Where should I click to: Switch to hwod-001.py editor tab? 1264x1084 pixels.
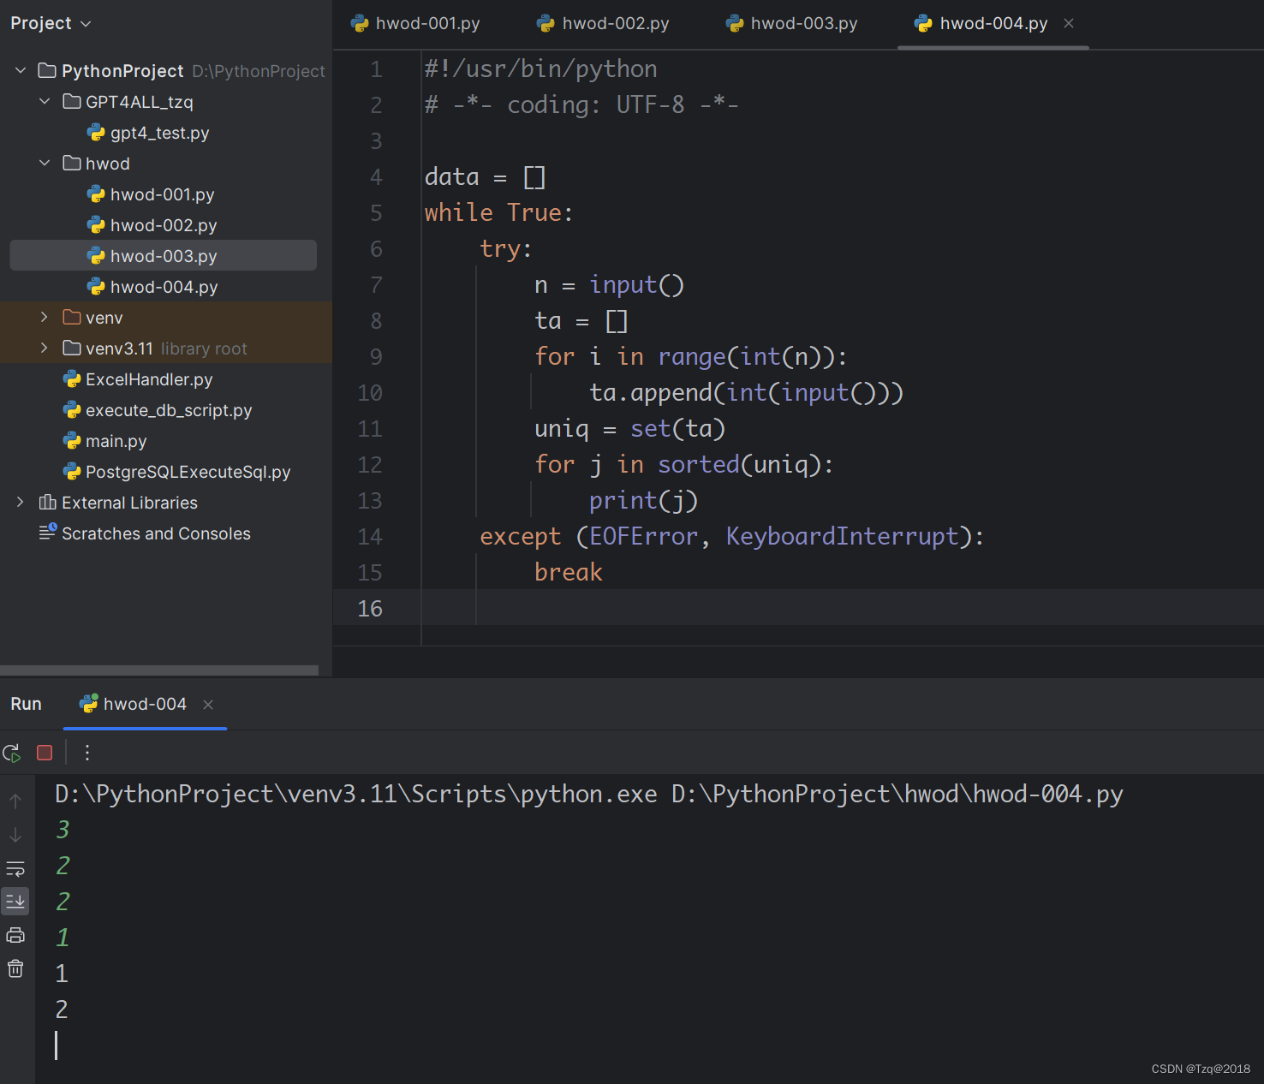click(x=415, y=23)
